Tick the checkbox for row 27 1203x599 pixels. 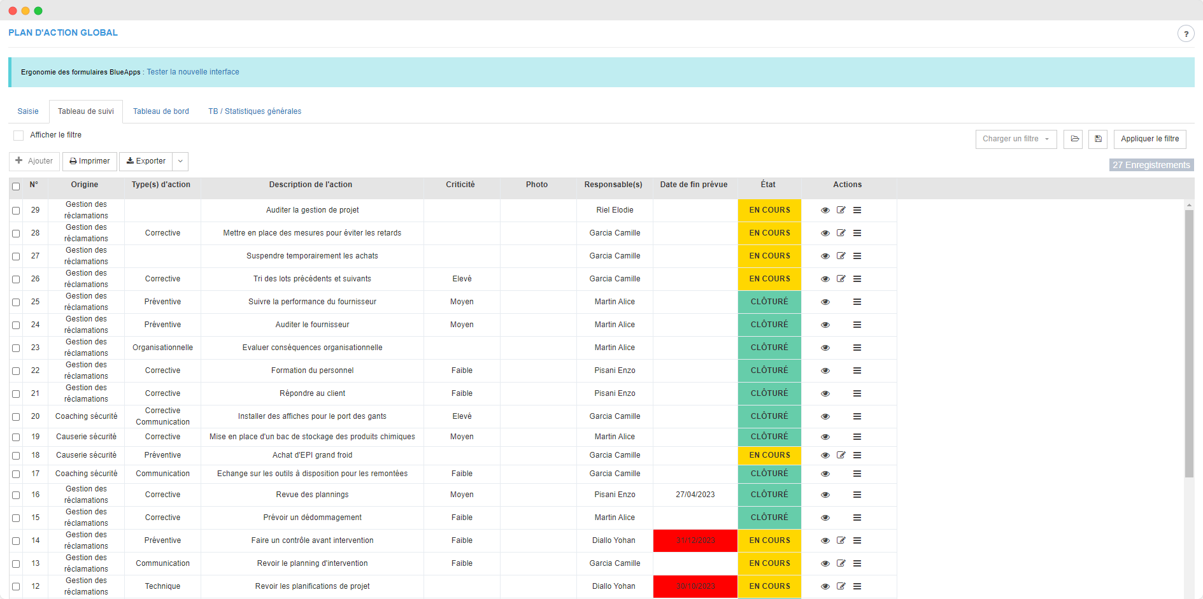click(x=16, y=257)
